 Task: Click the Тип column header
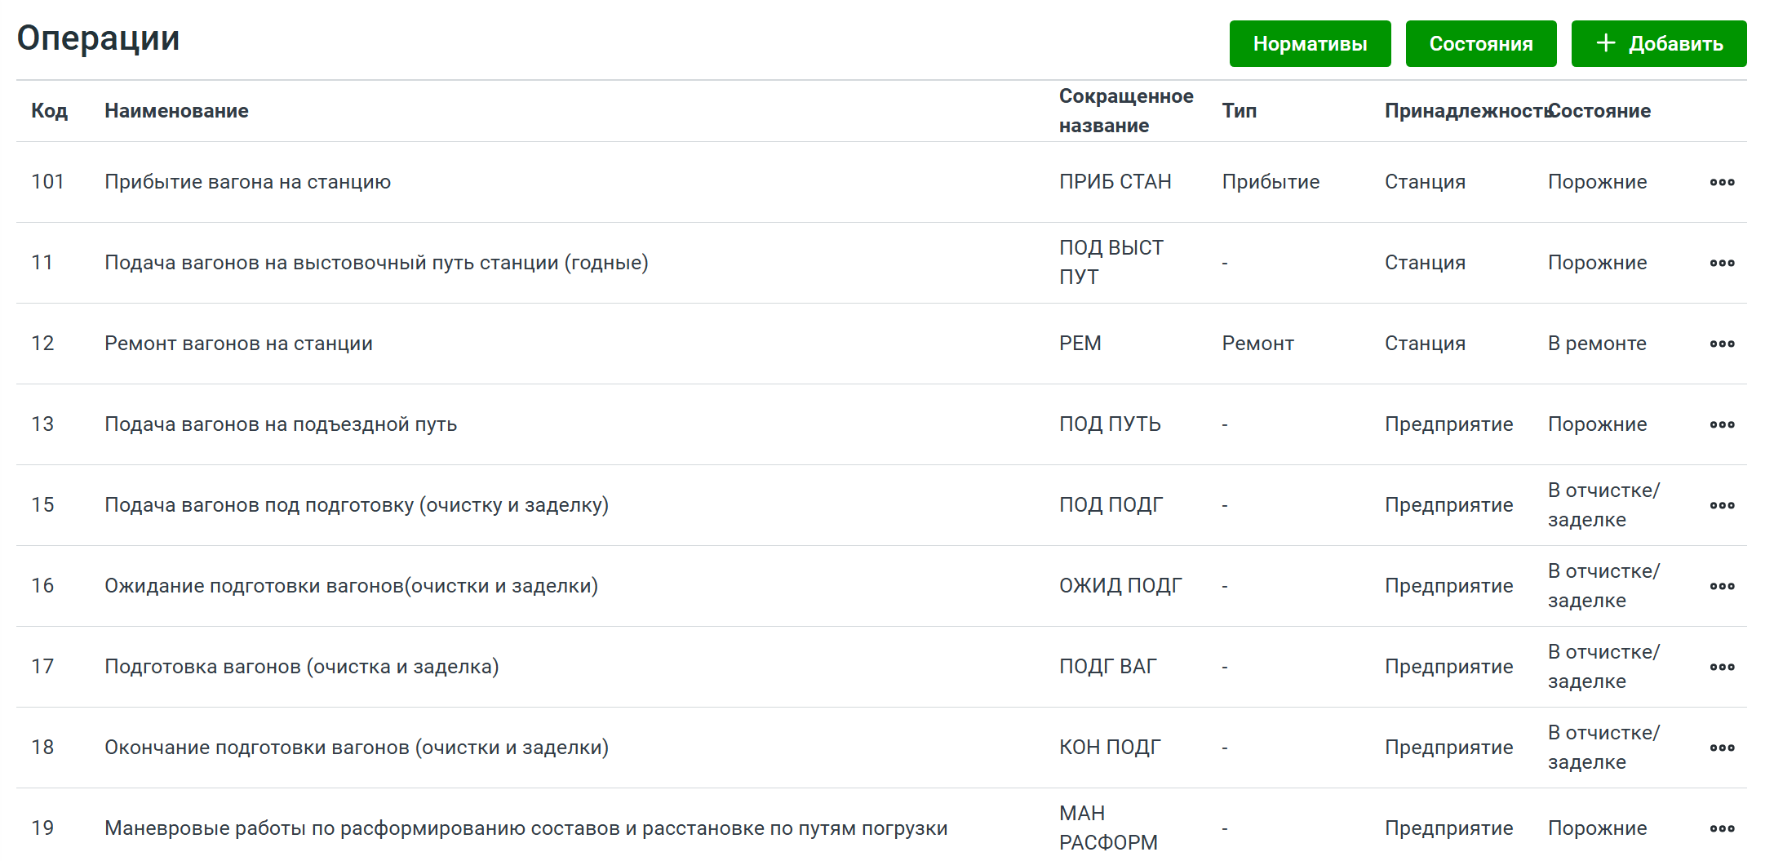tap(1239, 111)
